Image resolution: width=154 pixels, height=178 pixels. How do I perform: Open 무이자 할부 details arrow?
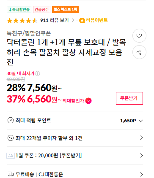click(x=142, y=138)
